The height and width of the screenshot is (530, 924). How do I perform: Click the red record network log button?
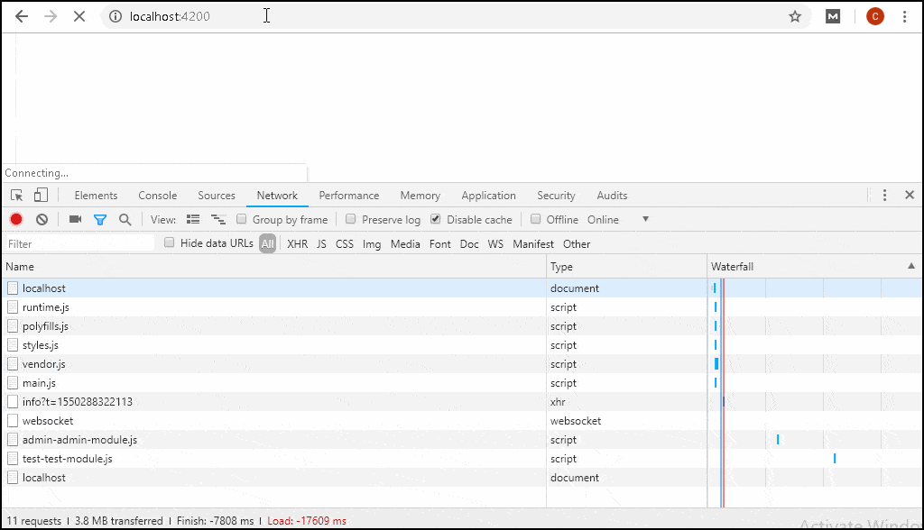click(x=16, y=219)
